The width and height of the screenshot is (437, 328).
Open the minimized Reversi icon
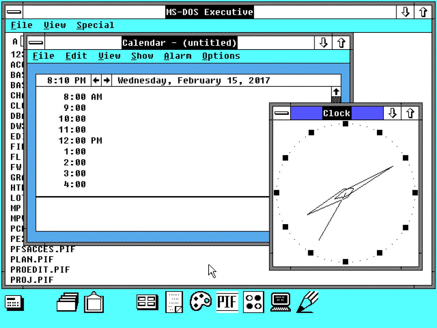pyautogui.click(x=253, y=302)
